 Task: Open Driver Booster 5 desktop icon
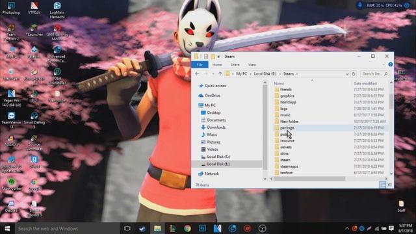pos(34,209)
